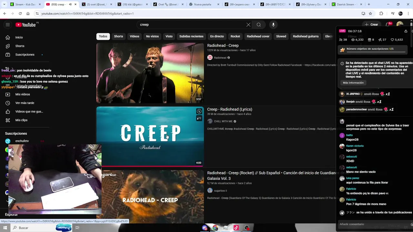413x232 pixels.
Task: Select the Todos filter chip
Action: pyautogui.click(x=103, y=36)
